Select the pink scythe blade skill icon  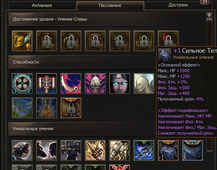(71, 84)
